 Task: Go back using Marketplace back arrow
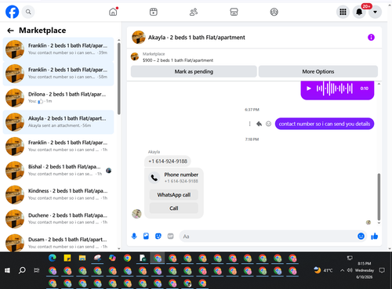pos(10,31)
